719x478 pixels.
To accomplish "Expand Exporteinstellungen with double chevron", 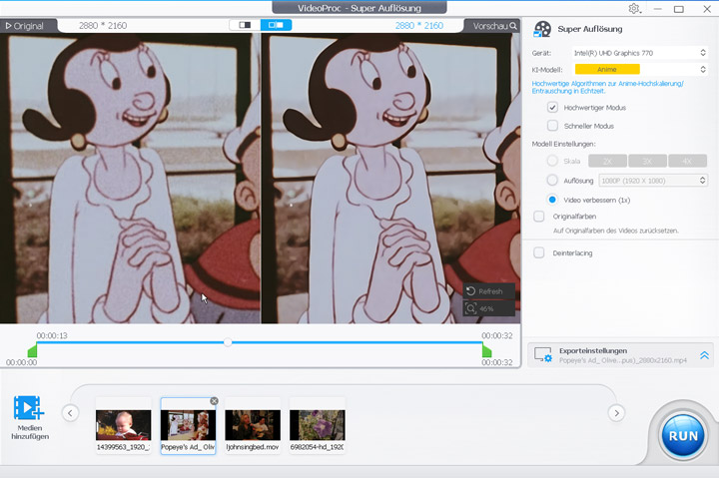I will coord(704,355).
